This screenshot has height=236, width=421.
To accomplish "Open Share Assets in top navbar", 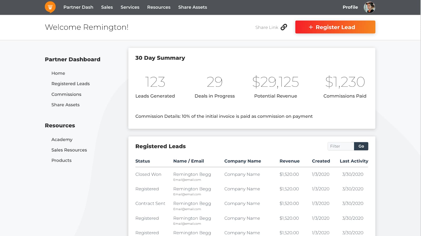I will 192,7.
